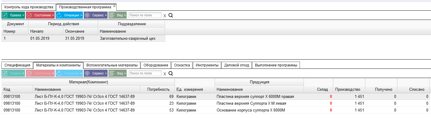Click the upper Состояние checkmark icon
The height and width of the screenshot is (118, 431).
point(29,15)
